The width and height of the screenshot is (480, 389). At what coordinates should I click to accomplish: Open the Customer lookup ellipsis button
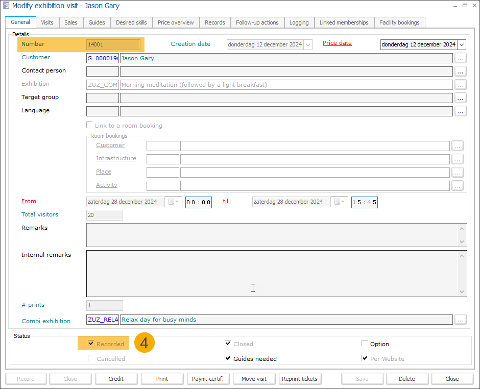pos(461,58)
